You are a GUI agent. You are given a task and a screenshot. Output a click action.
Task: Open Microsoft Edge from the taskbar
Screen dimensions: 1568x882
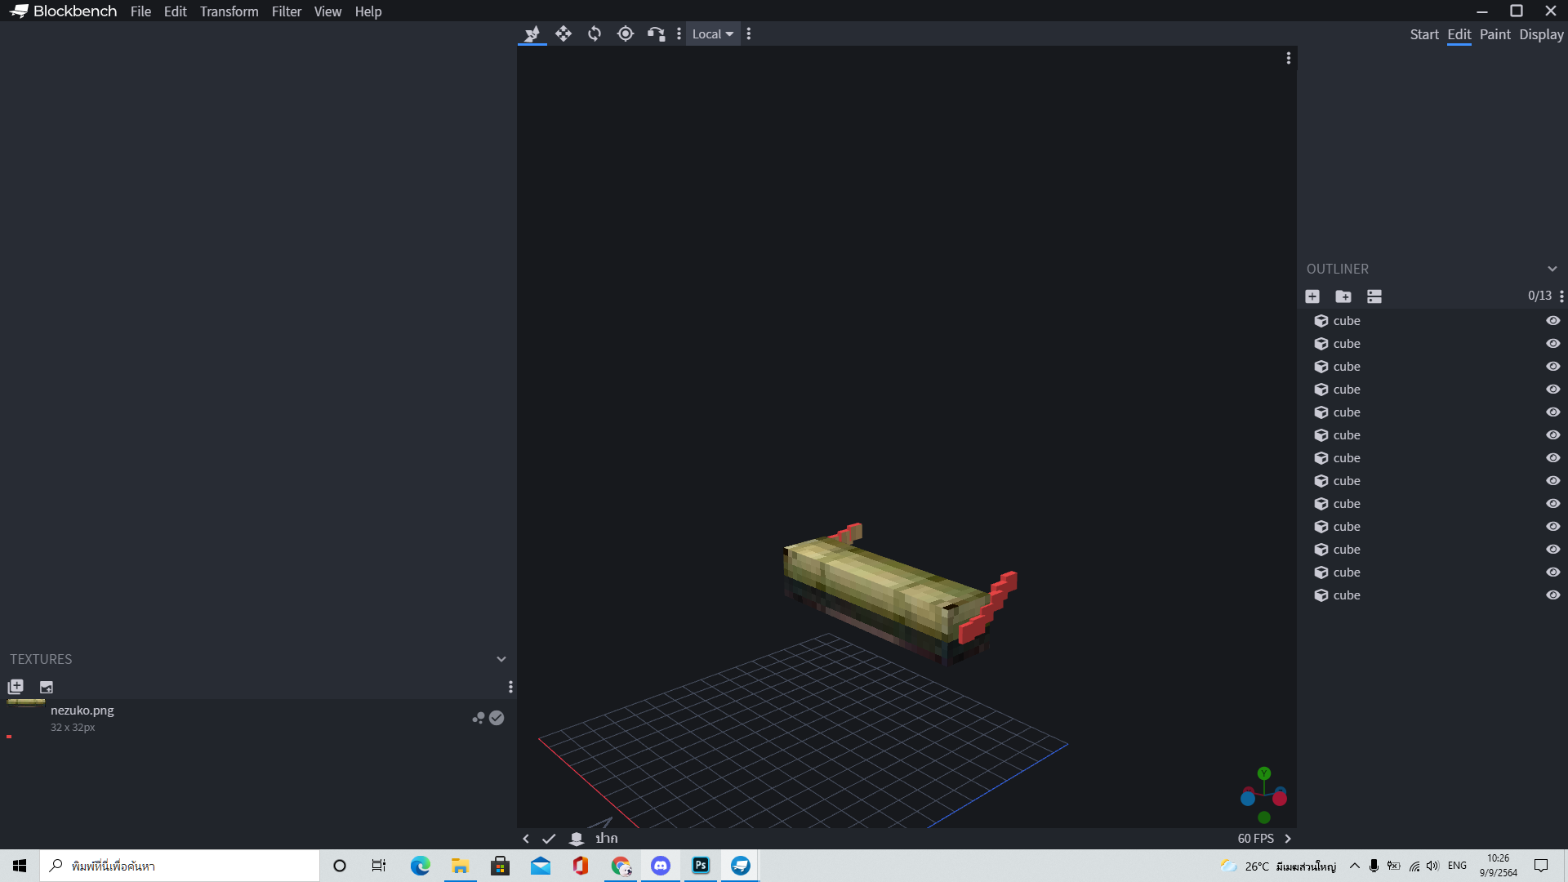[420, 866]
